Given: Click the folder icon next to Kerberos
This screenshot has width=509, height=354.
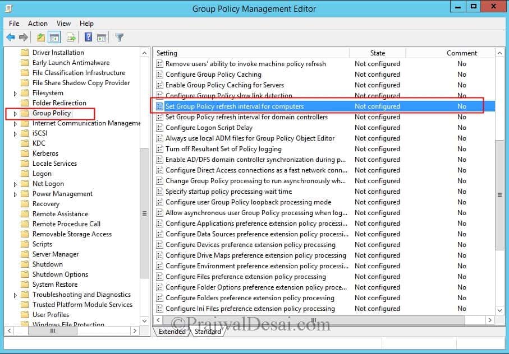Looking at the screenshot, I should pyautogui.click(x=25, y=153).
